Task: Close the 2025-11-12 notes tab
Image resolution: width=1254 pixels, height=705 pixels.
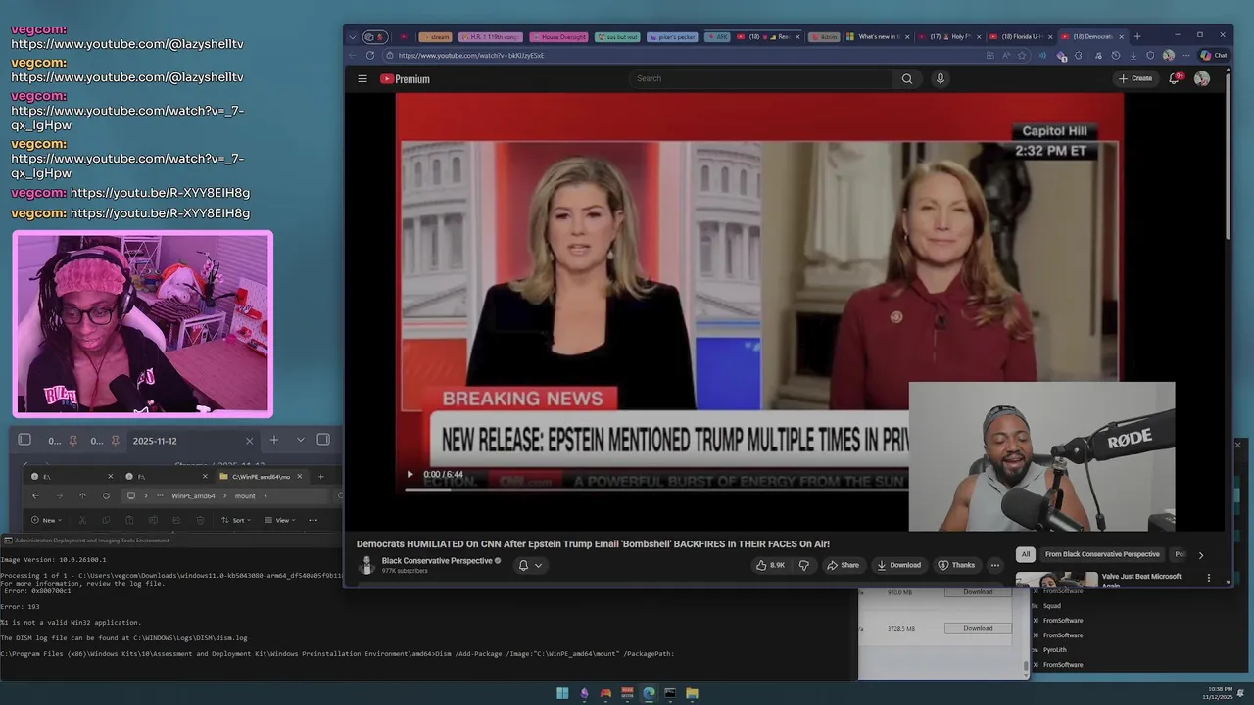Action: [249, 441]
